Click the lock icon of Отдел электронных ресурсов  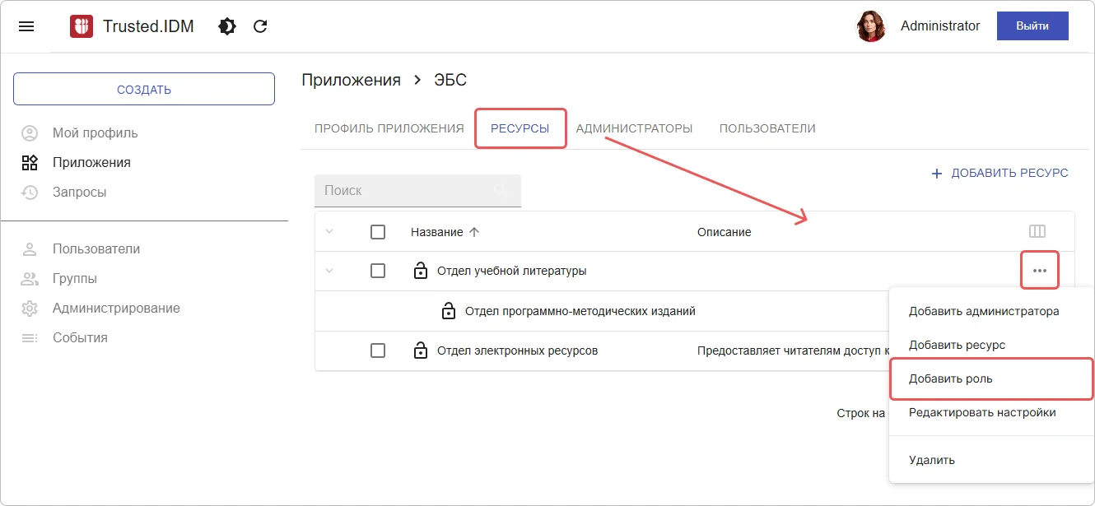[x=421, y=350]
